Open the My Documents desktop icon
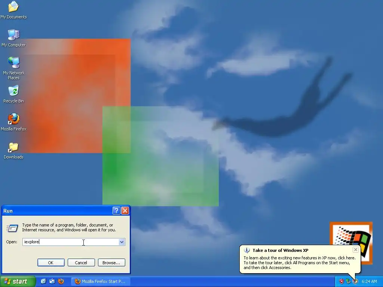The height and width of the screenshot is (287, 383). pyautogui.click(x=13, y=10)
